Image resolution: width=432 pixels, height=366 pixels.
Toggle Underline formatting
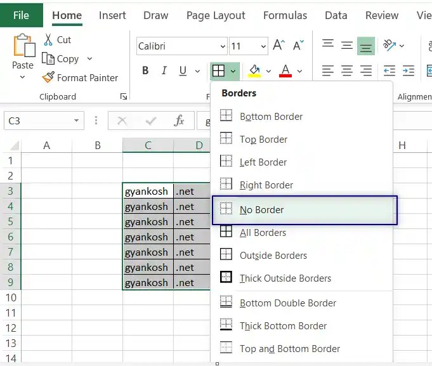(x=183, y=71)
